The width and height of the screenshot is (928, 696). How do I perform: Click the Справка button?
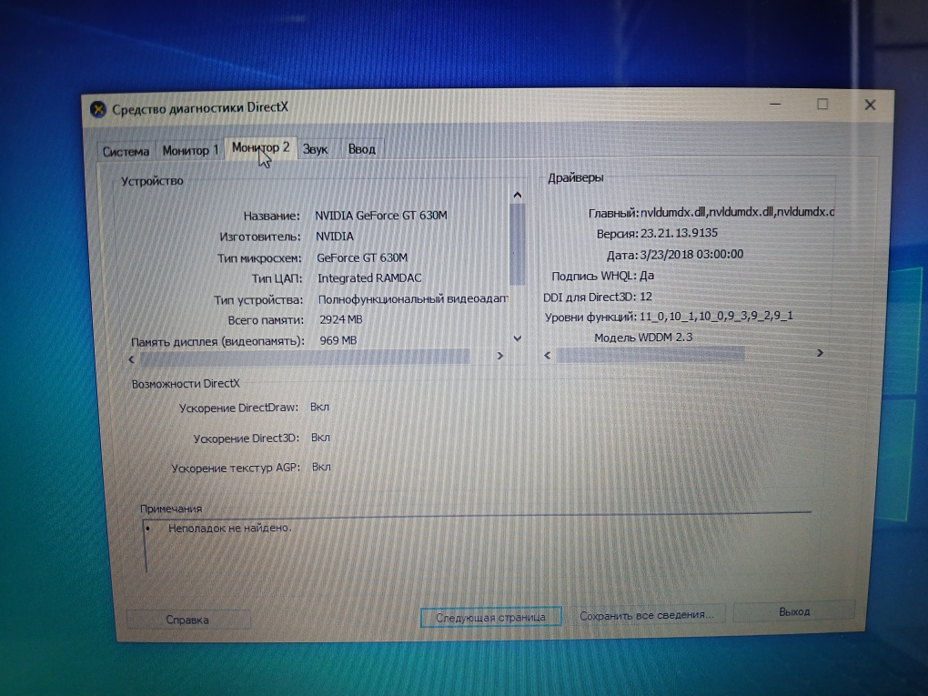187,620
